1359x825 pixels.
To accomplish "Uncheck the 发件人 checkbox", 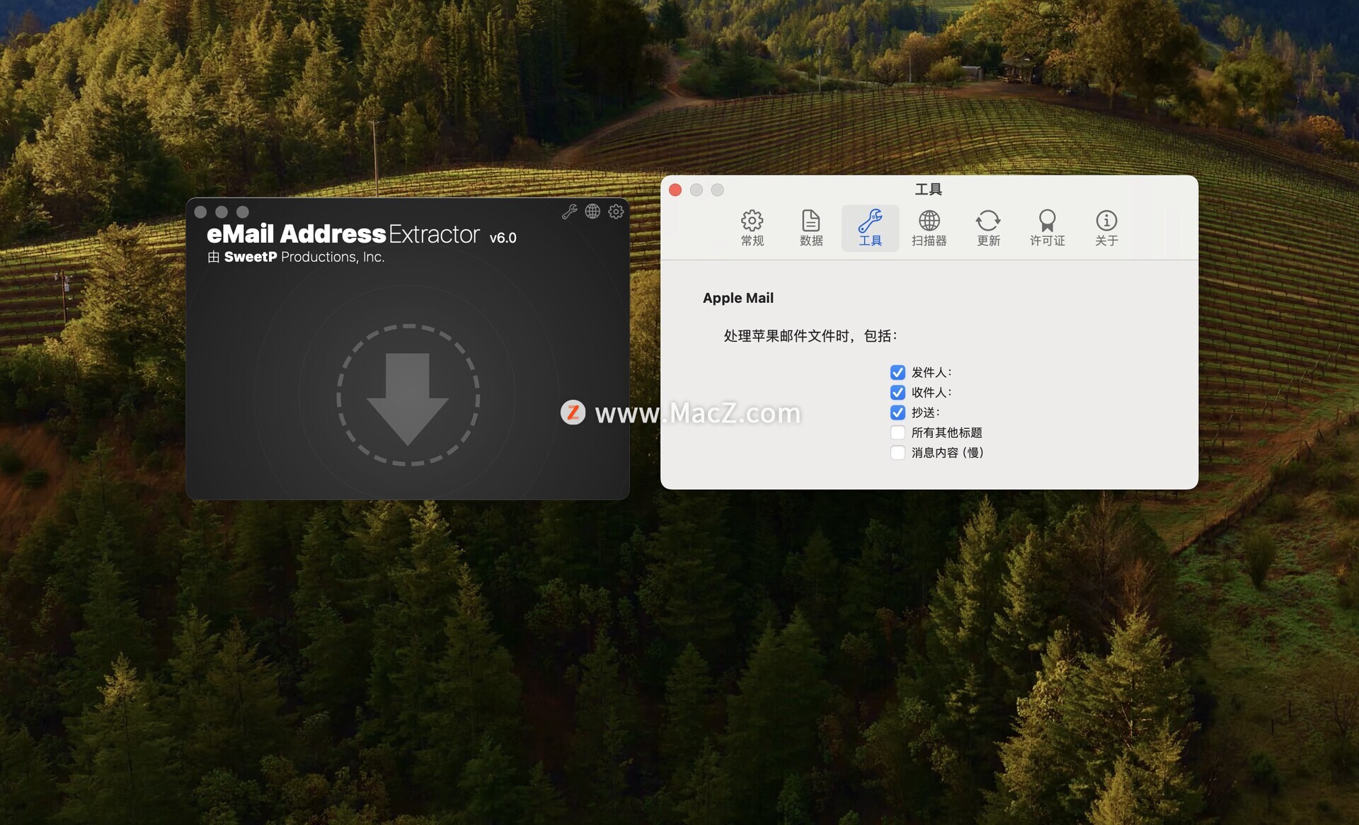I will coord(898,372).
